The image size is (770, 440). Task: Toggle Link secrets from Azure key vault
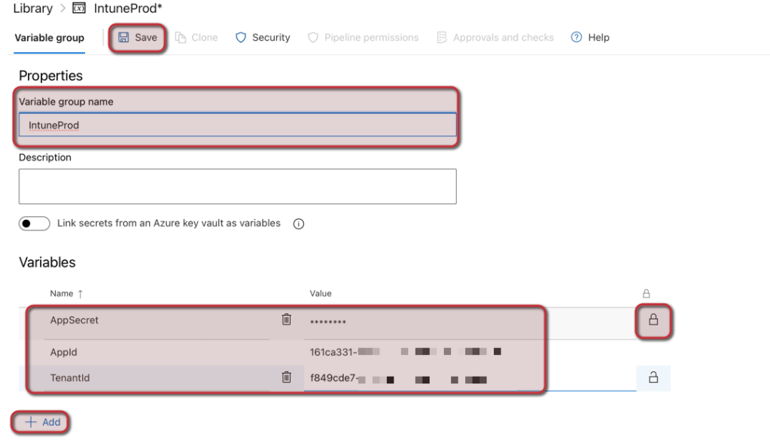pos(34,224)
